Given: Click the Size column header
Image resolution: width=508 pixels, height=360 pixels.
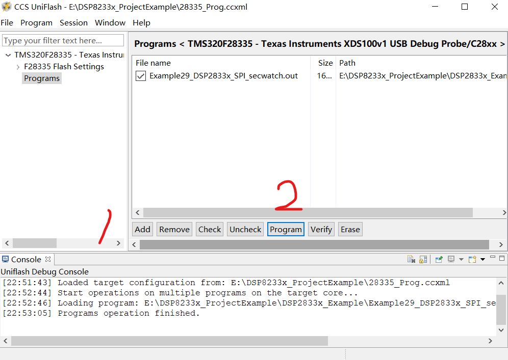Looking at the screenshot, I should coord(323,63).
